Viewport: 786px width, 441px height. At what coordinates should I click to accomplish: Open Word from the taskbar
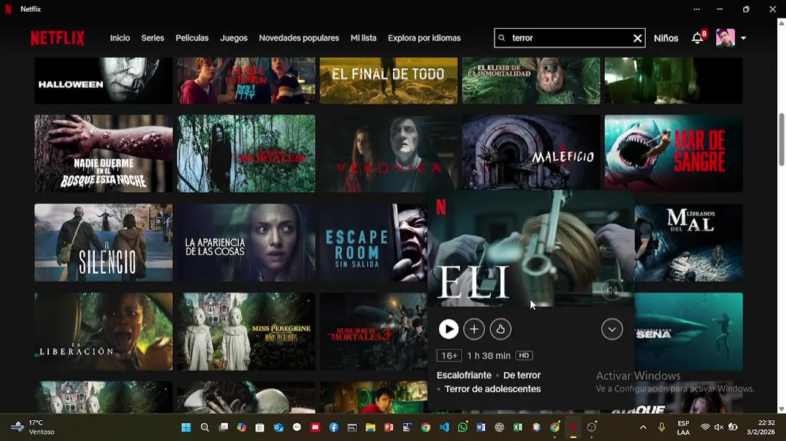[x=481, y=428]
